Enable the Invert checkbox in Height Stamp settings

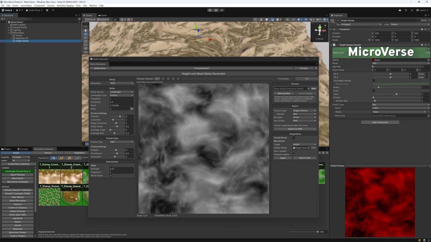tap(374, 91)
